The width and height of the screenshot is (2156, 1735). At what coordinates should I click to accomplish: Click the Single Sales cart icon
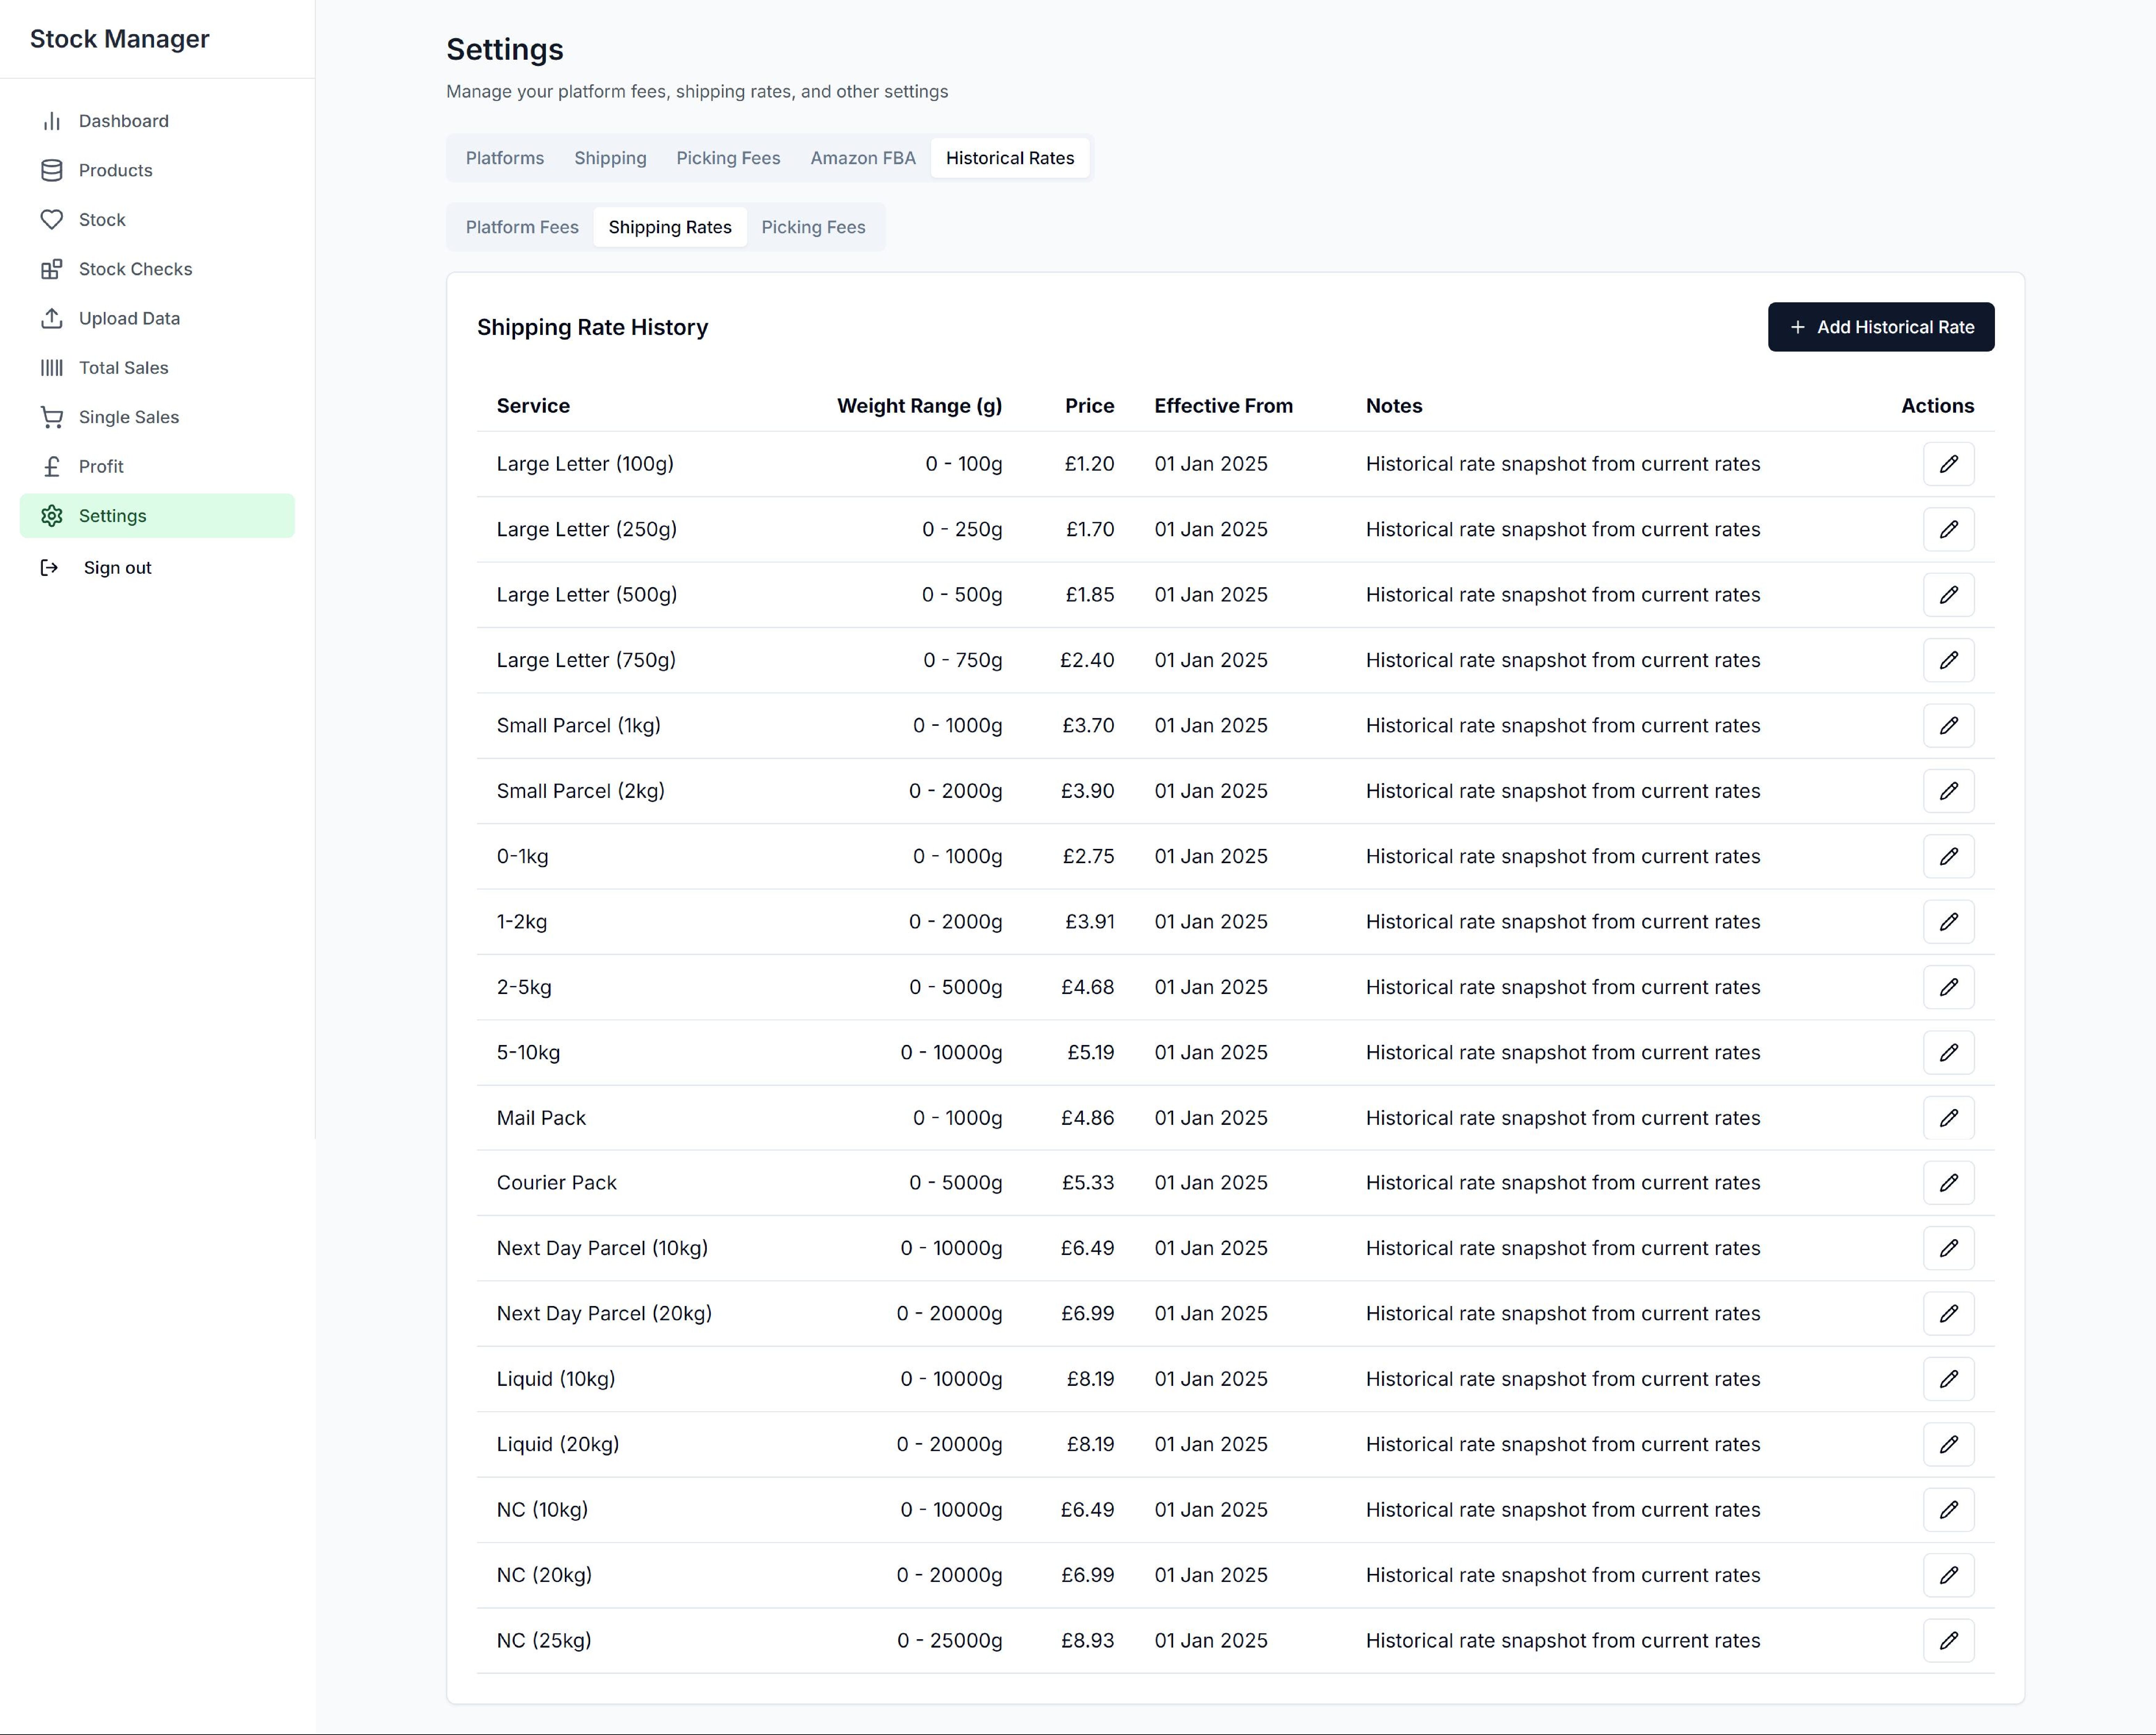tap(52, 417)
